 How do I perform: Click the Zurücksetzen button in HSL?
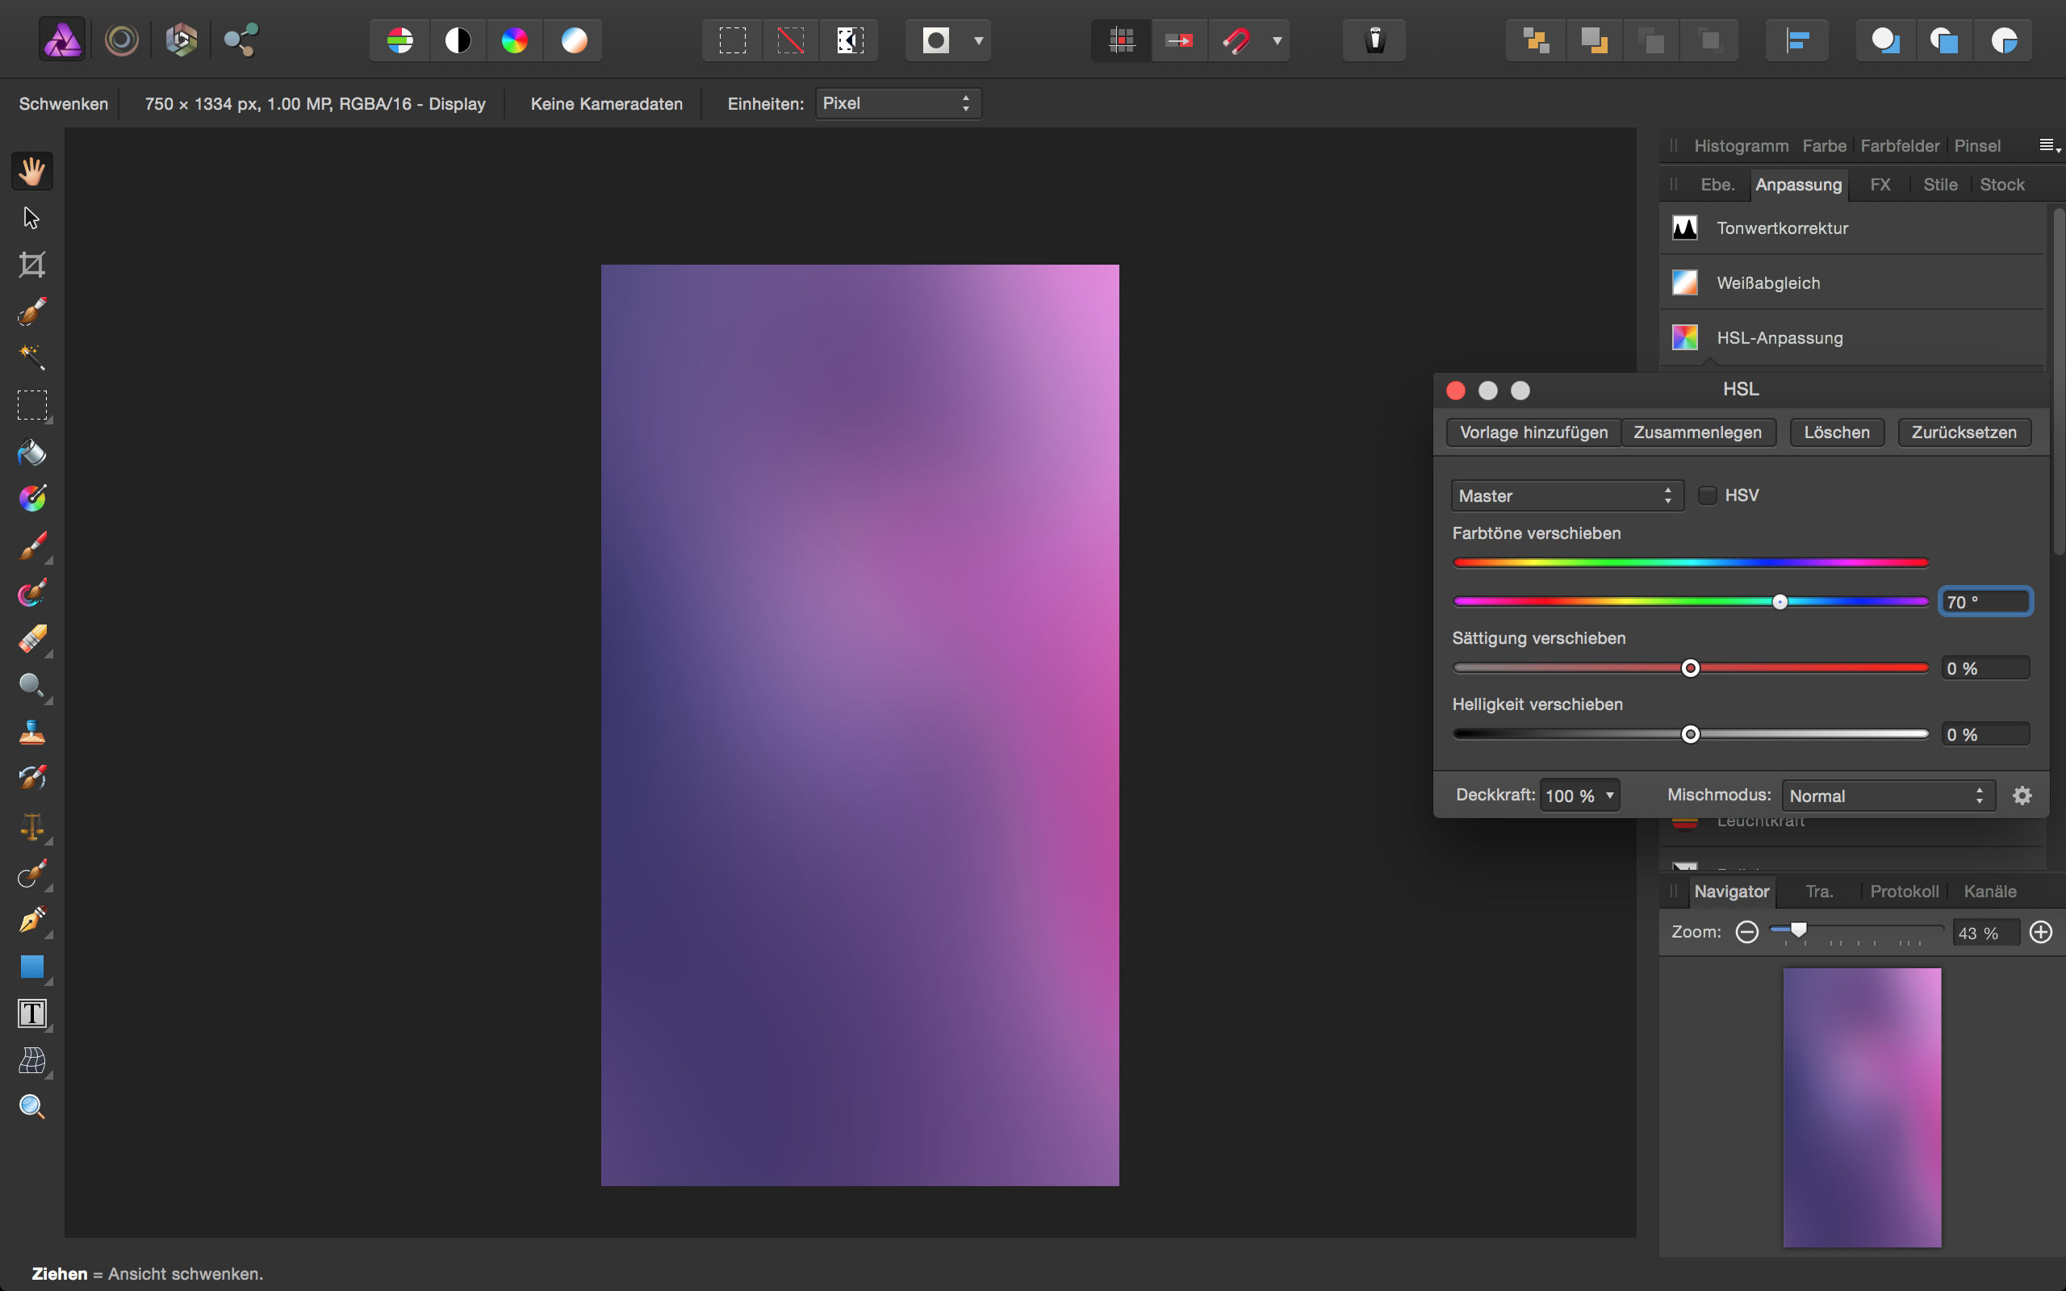pyautogui.click(x=1963, y=432)
